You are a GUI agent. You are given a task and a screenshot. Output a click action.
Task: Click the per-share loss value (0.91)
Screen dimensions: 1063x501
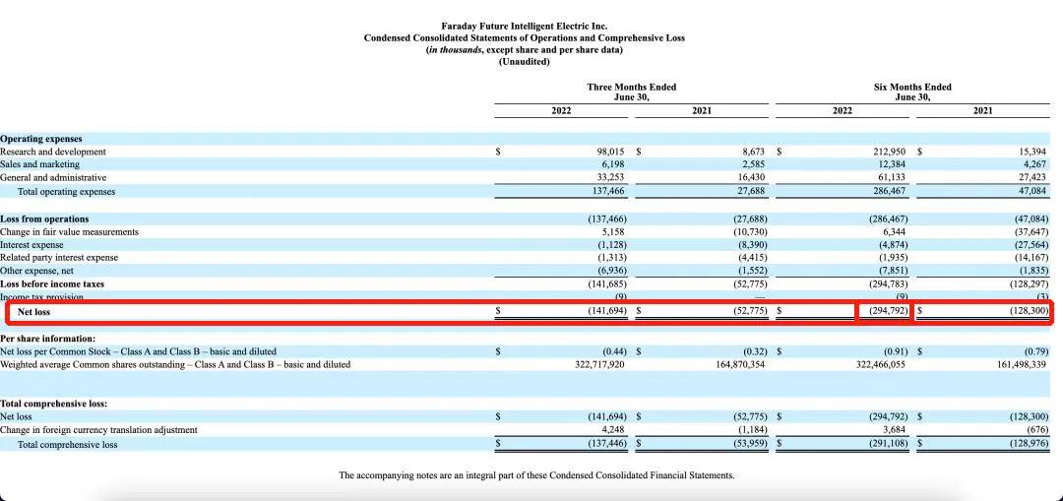click(897, 351)
